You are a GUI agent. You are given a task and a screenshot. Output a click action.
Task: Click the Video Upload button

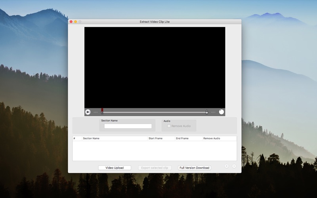tap(115, 168)
